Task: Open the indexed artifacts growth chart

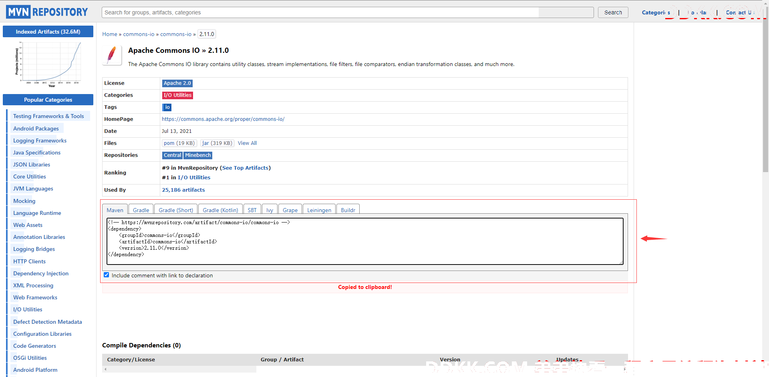Action: (48, 64)
